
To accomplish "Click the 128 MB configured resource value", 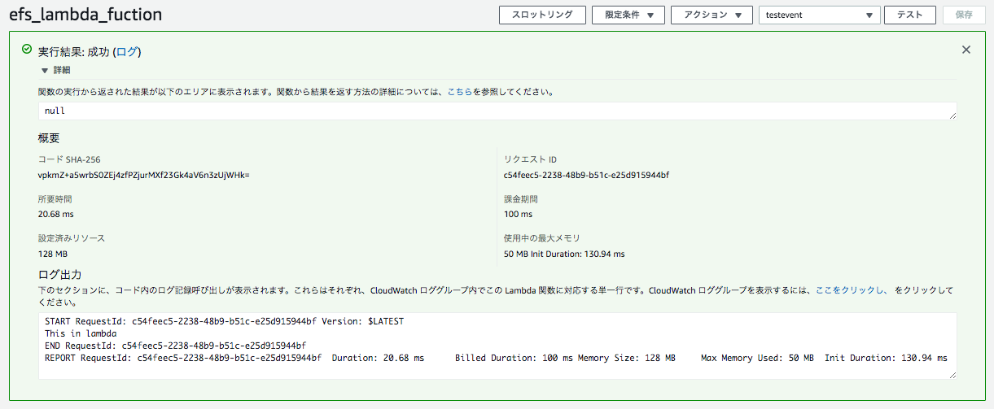I will [53, 254].
